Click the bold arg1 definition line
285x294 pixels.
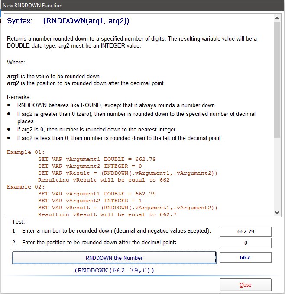click(53, 76)
